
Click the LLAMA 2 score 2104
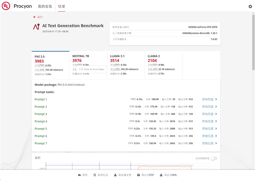point(152,60)
